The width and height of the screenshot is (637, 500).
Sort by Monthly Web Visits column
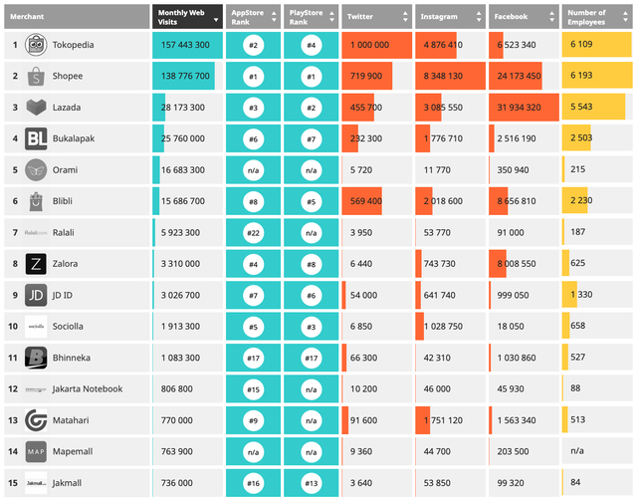187,17
